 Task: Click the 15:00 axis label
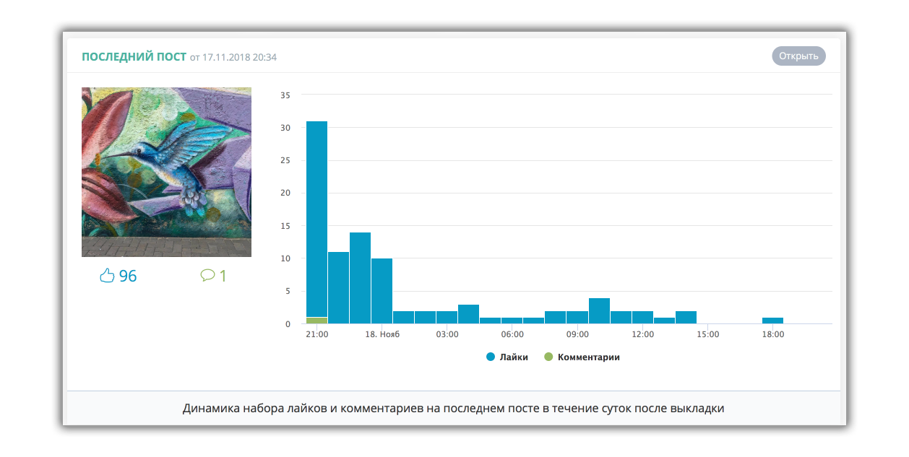tap(707, 335)
